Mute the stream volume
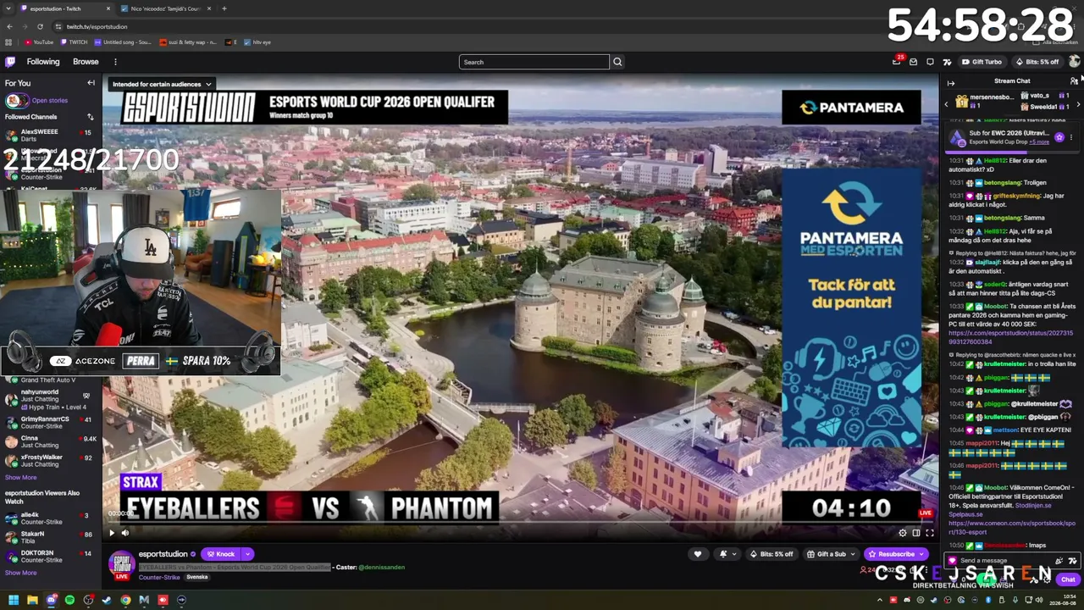This screenshot has width=1084, height=610. (125, 533)
